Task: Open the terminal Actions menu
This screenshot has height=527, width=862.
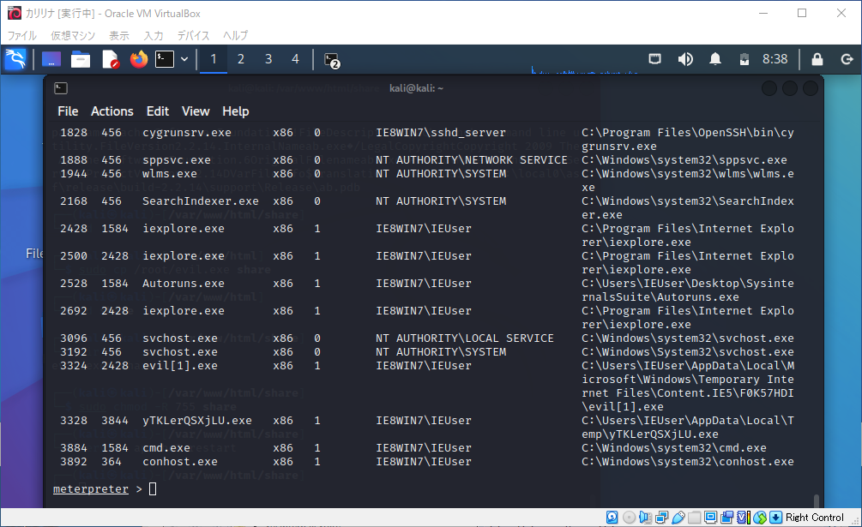Action: tap(112, 111)
